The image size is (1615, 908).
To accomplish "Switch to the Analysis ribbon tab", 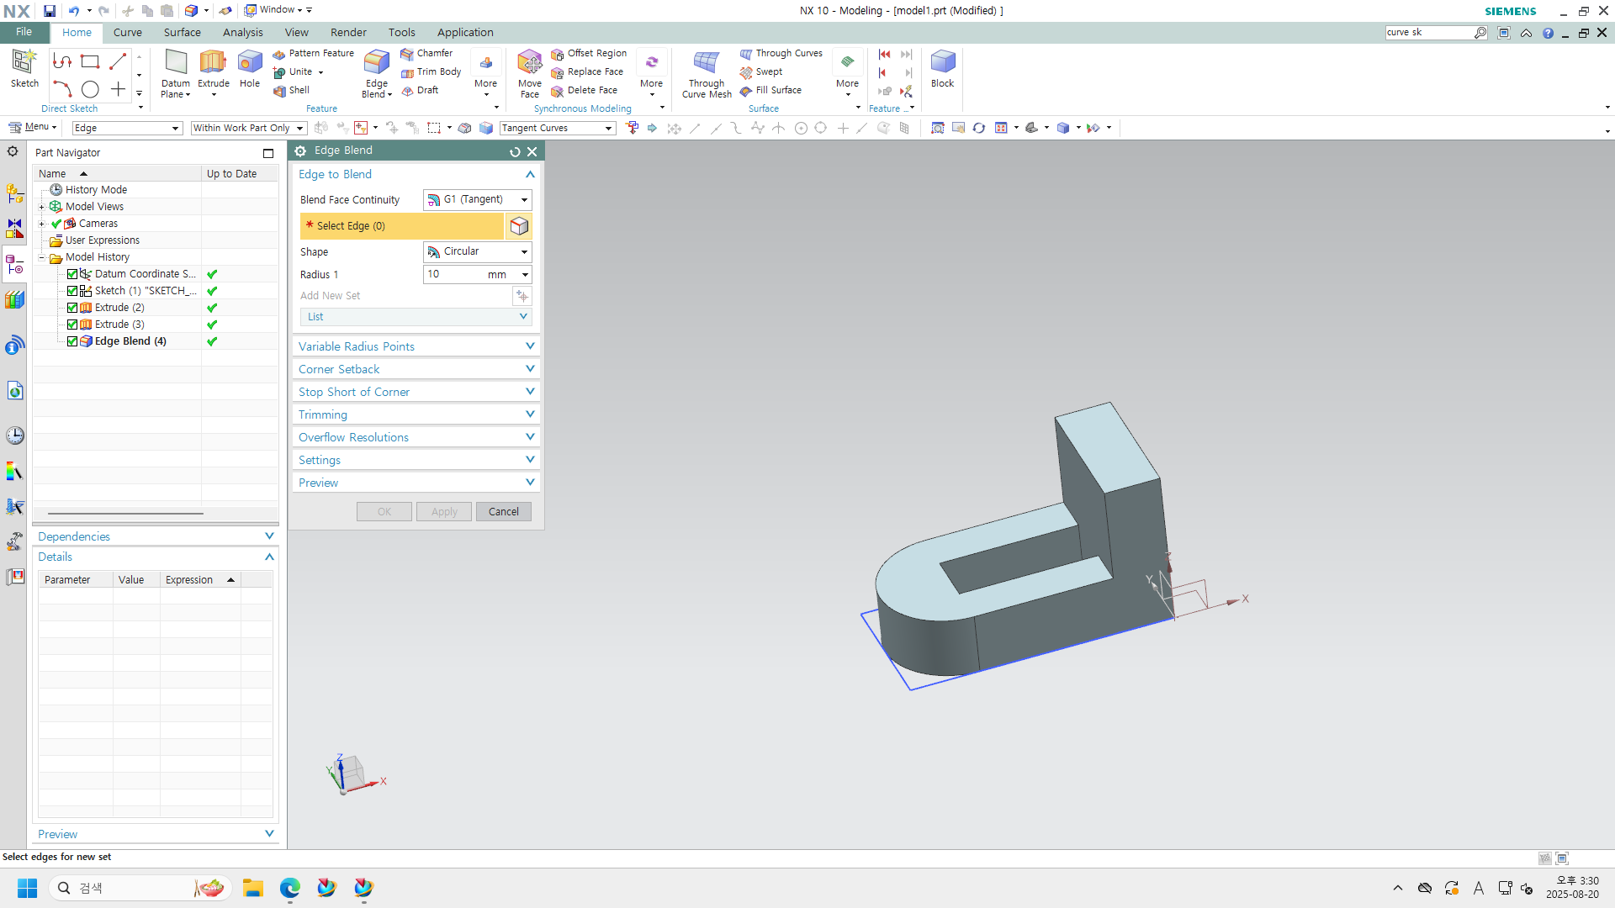I will (242, 33).
